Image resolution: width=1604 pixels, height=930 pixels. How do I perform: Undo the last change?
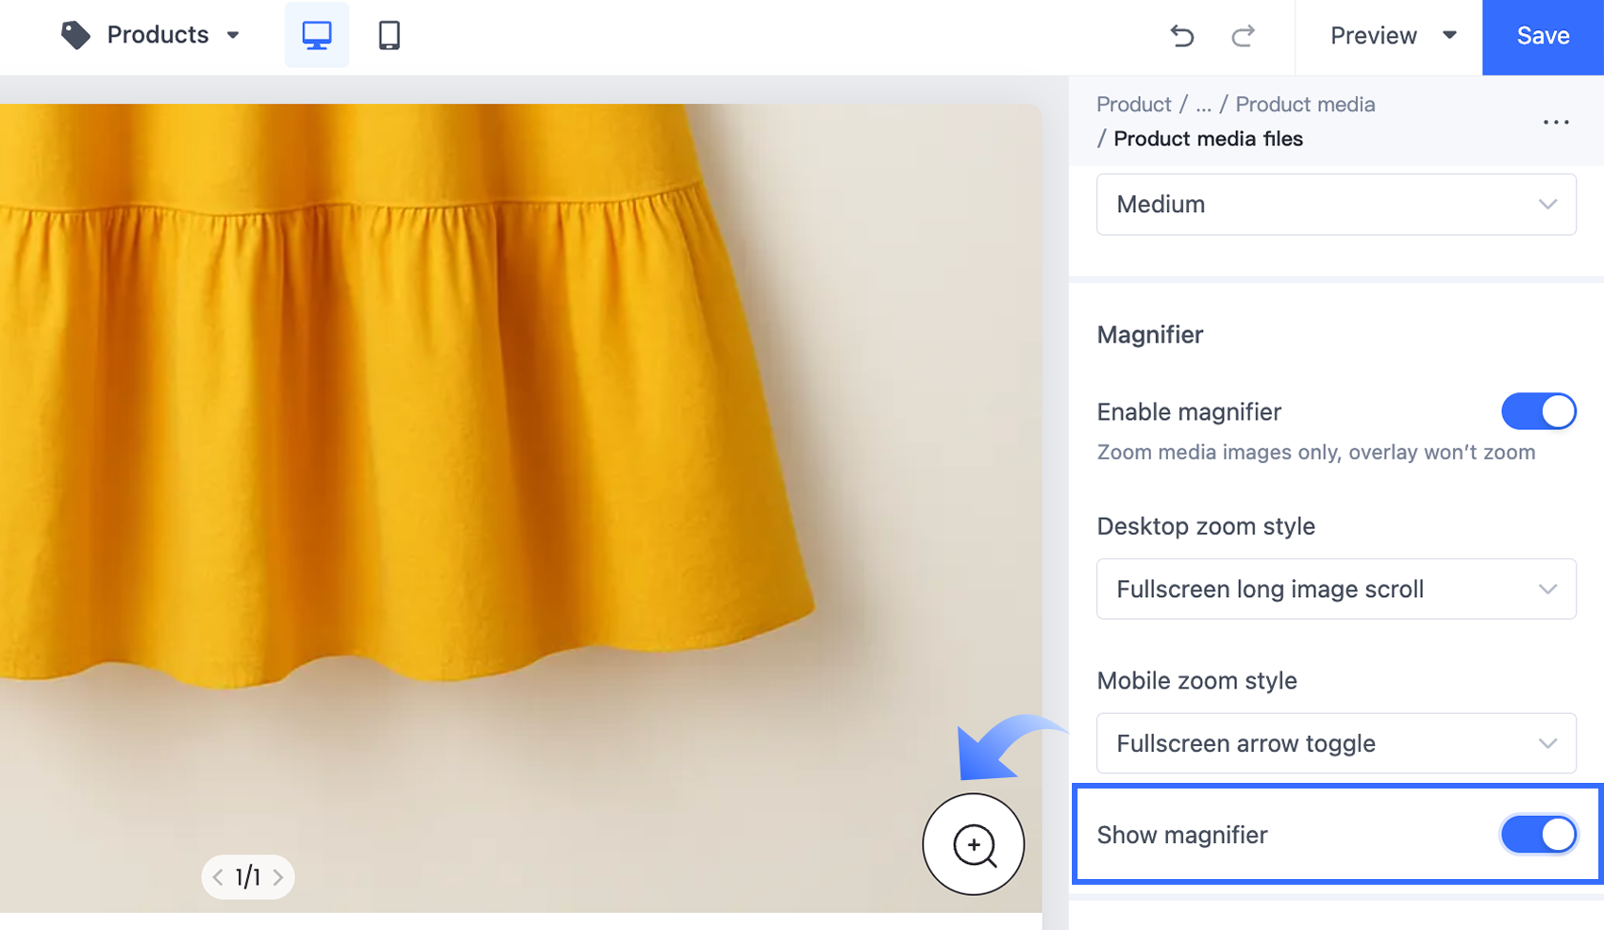coord(1181,36)
